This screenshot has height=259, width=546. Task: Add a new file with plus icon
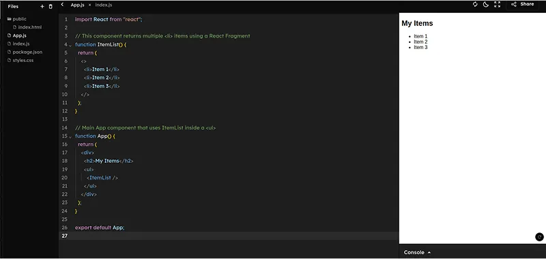[x=42, y=6]
